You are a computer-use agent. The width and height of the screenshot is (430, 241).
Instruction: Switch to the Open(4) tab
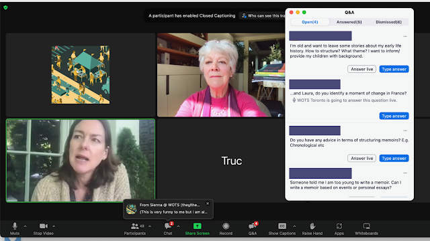click(x=310, y=22)
